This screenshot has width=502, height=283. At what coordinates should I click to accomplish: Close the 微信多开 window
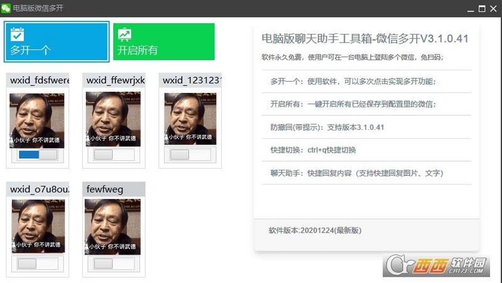point(493,9)
